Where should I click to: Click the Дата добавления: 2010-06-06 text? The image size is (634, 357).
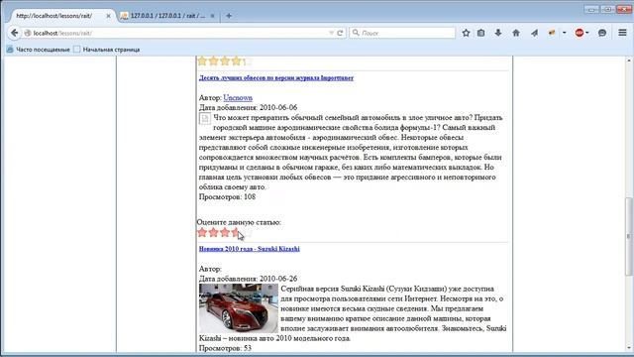click(248, 107)
